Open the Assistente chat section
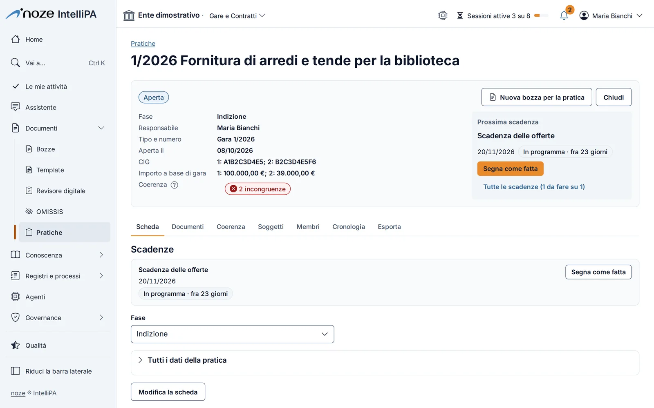The image size is (654, 408). [58, 107]
